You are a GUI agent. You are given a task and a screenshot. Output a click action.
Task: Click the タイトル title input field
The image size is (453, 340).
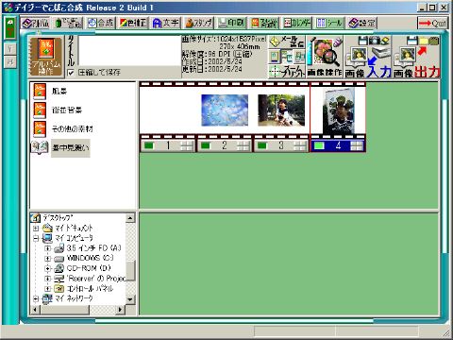pyautogui.click(x=129, y=51)
